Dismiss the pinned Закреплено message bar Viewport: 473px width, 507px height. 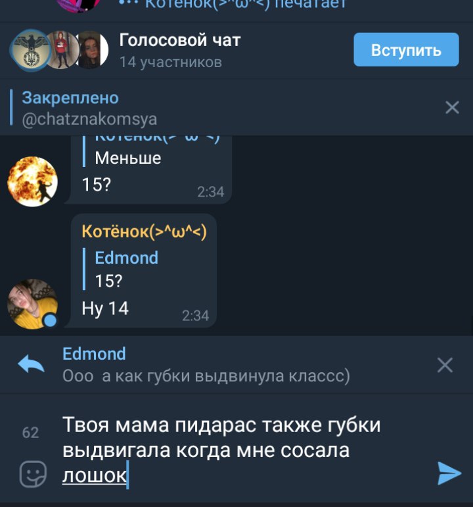click(x=452, y=107)
